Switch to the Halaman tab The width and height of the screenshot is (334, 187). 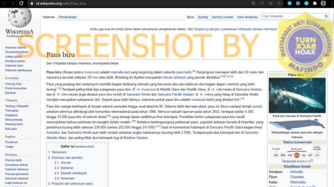pyautogui.click(x=49, y=17)
